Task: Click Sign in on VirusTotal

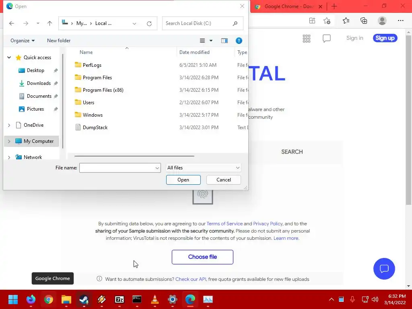Action: 354,38
